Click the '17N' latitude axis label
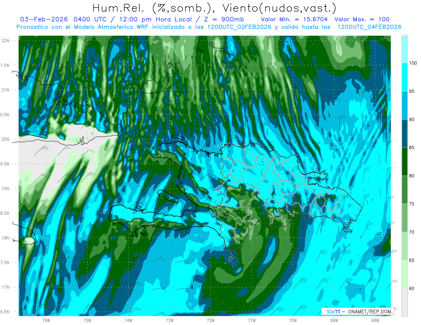 point(5,287)
